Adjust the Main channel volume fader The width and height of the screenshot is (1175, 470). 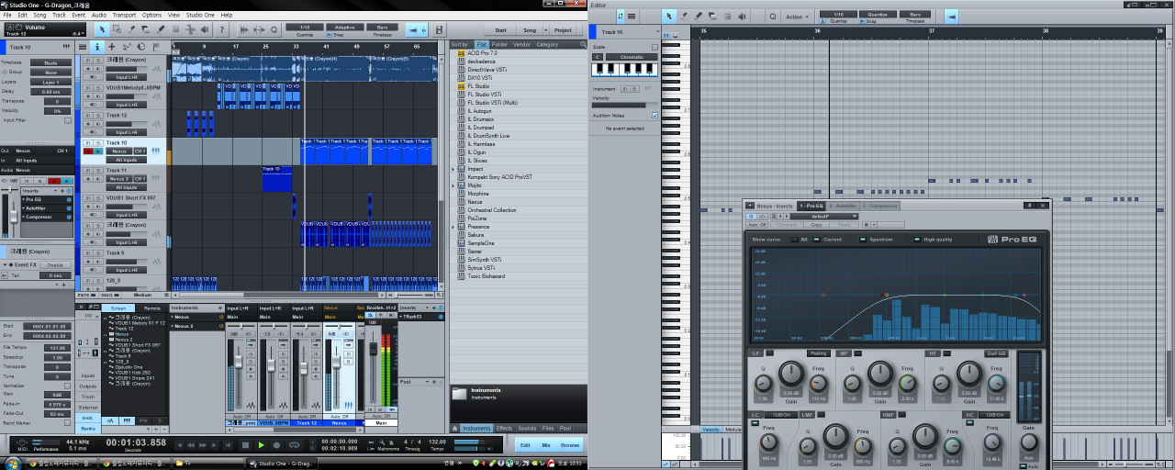coord(374,349)
